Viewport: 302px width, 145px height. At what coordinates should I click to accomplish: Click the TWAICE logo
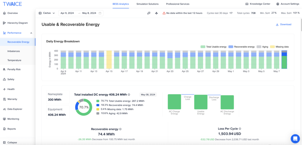(x=12, y=4)
